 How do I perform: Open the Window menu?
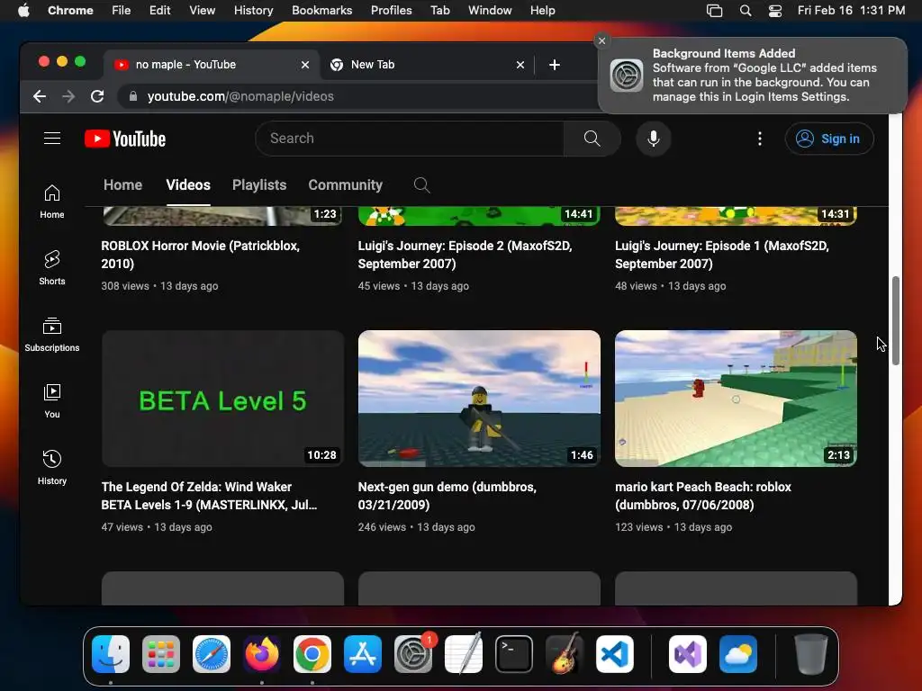[x=490, y=11]
